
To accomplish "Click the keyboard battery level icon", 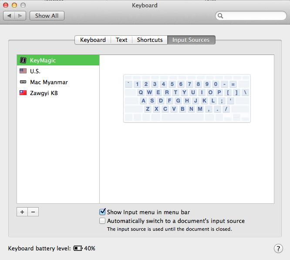I will pyautogui.click(x=78, y=248).
